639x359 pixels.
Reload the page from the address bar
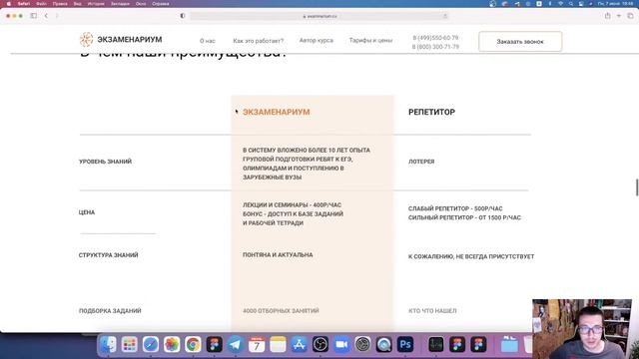(x=445, y=16)
